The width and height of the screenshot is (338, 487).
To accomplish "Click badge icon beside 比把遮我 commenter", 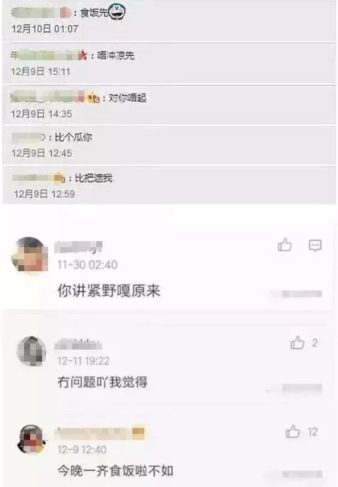I will [60, 178].
